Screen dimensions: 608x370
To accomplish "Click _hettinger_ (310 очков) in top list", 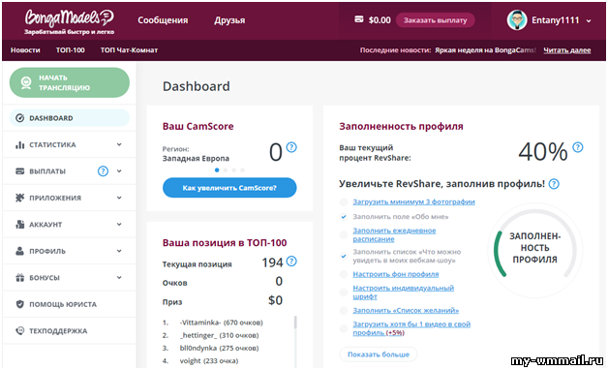I will (x=219, y=335).
